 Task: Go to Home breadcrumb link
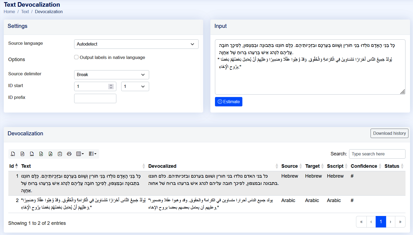pyautogui.click(x=9, y=12)
